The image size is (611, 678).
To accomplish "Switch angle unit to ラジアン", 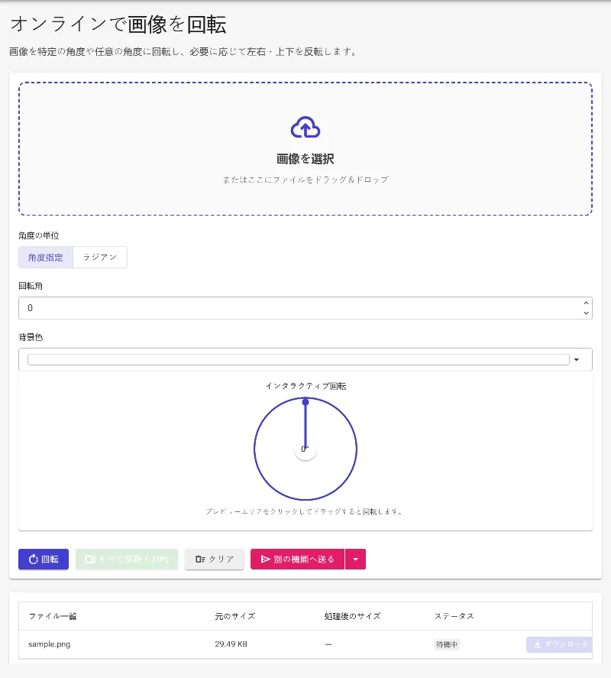I will (x=100, y=258).
